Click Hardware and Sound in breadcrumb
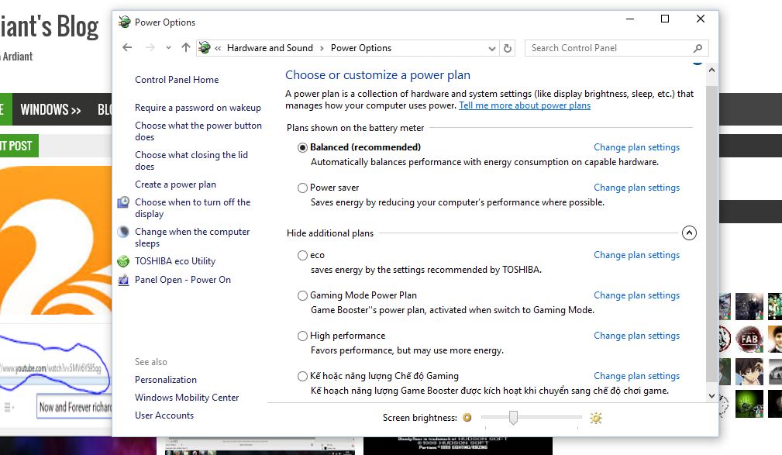Screen dimensions: 782x455 (270, 48)
